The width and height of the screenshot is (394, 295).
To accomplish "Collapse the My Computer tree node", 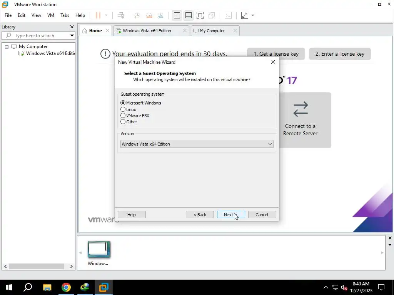I will pyautogui.click(x=7, y=46).
